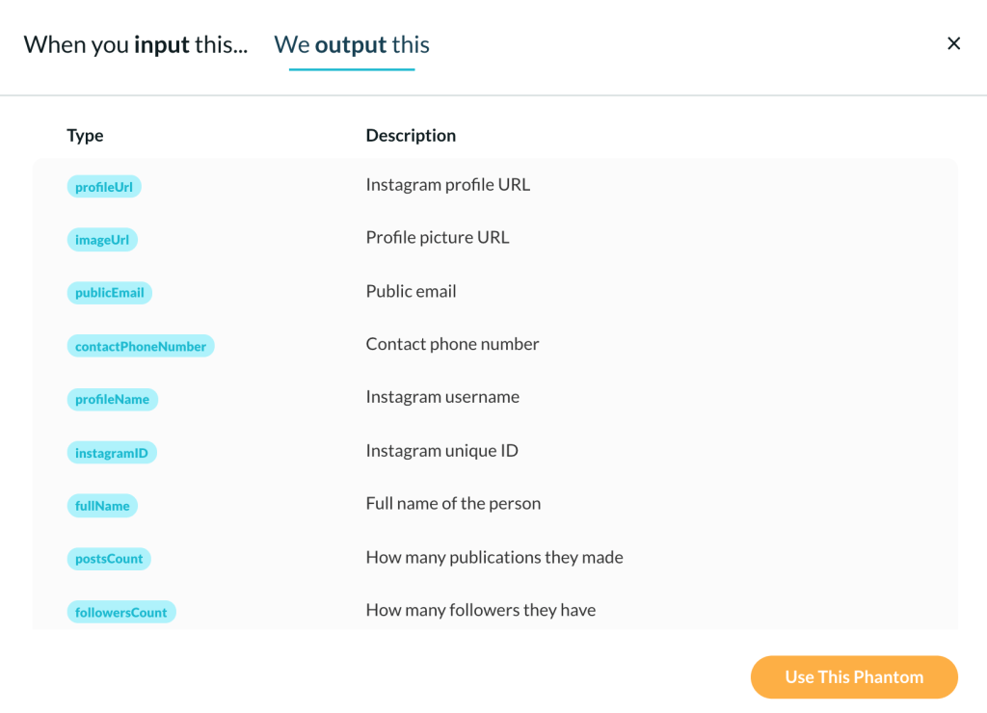Screen dimensions: 987x713
Task: Close the dialog with the X icon
Action: point(953,43)
